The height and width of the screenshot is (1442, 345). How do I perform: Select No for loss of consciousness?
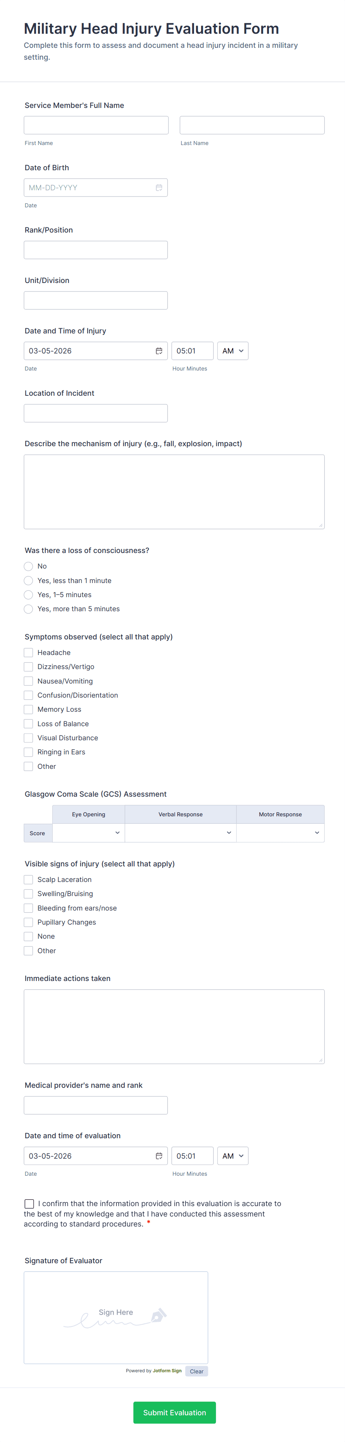pyautogui.click(x=28, y=566)
